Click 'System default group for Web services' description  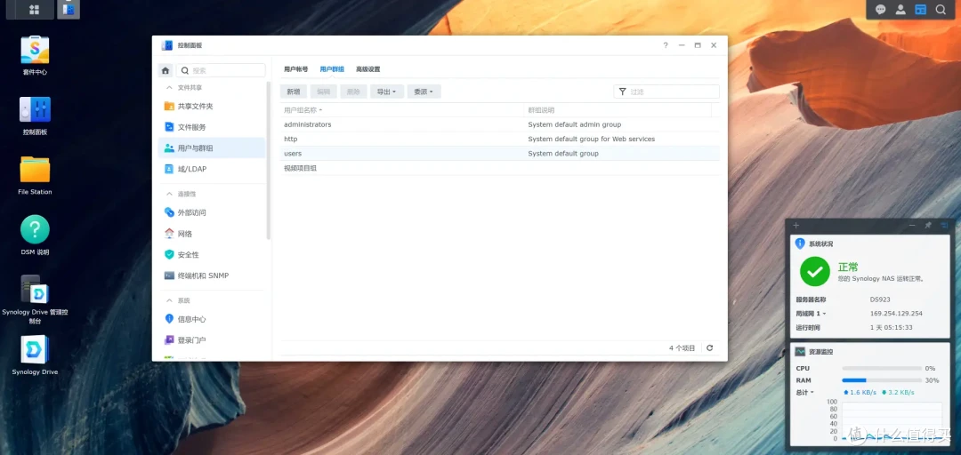coord(592,139)
